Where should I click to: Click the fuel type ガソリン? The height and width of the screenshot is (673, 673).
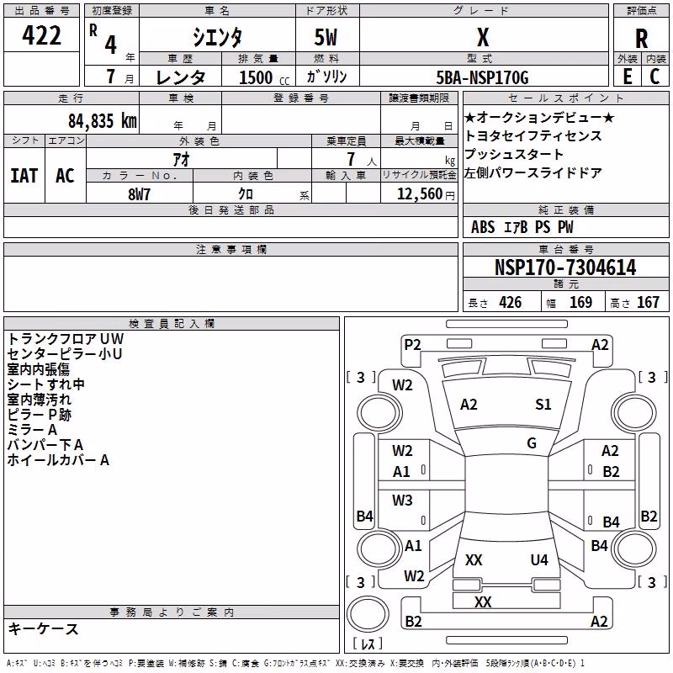point(326,77)
